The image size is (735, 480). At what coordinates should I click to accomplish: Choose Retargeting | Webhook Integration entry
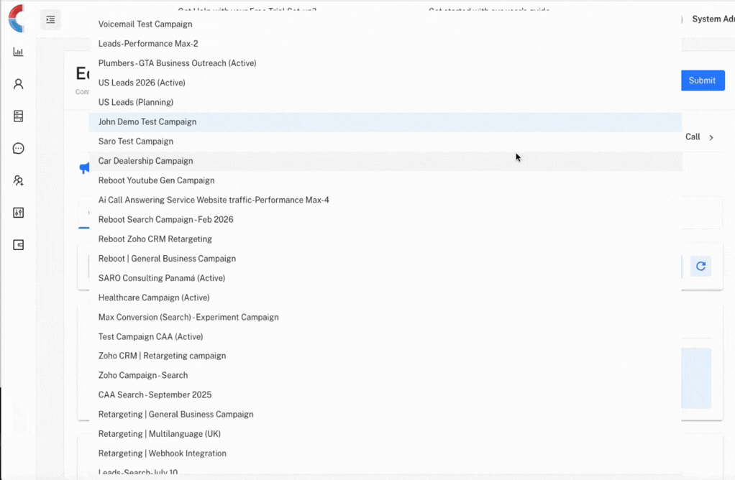(163, 453)
